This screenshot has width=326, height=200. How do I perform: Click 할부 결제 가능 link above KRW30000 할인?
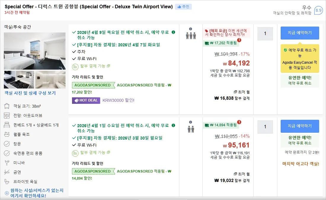pos(93,66)
